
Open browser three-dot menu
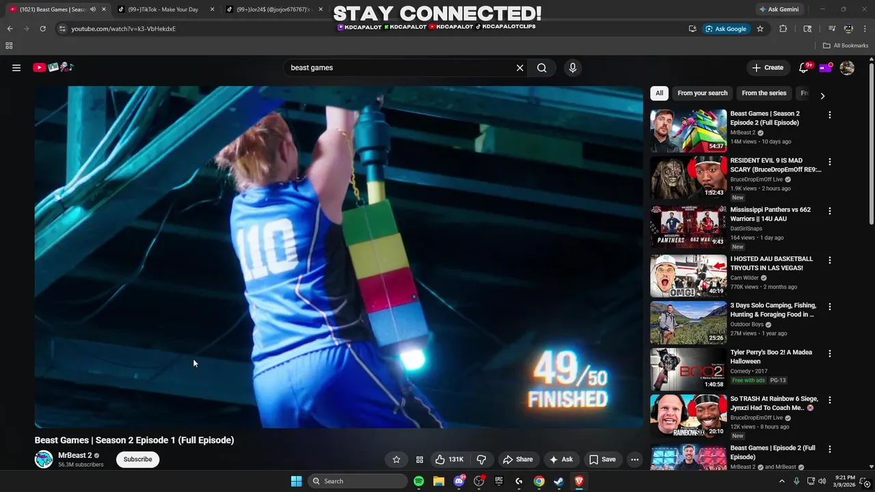tap(865, 29)
